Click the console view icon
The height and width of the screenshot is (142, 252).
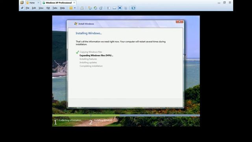[x=133, y=8]
